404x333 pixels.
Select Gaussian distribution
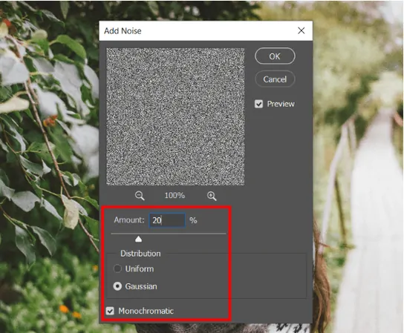point(117,286)
